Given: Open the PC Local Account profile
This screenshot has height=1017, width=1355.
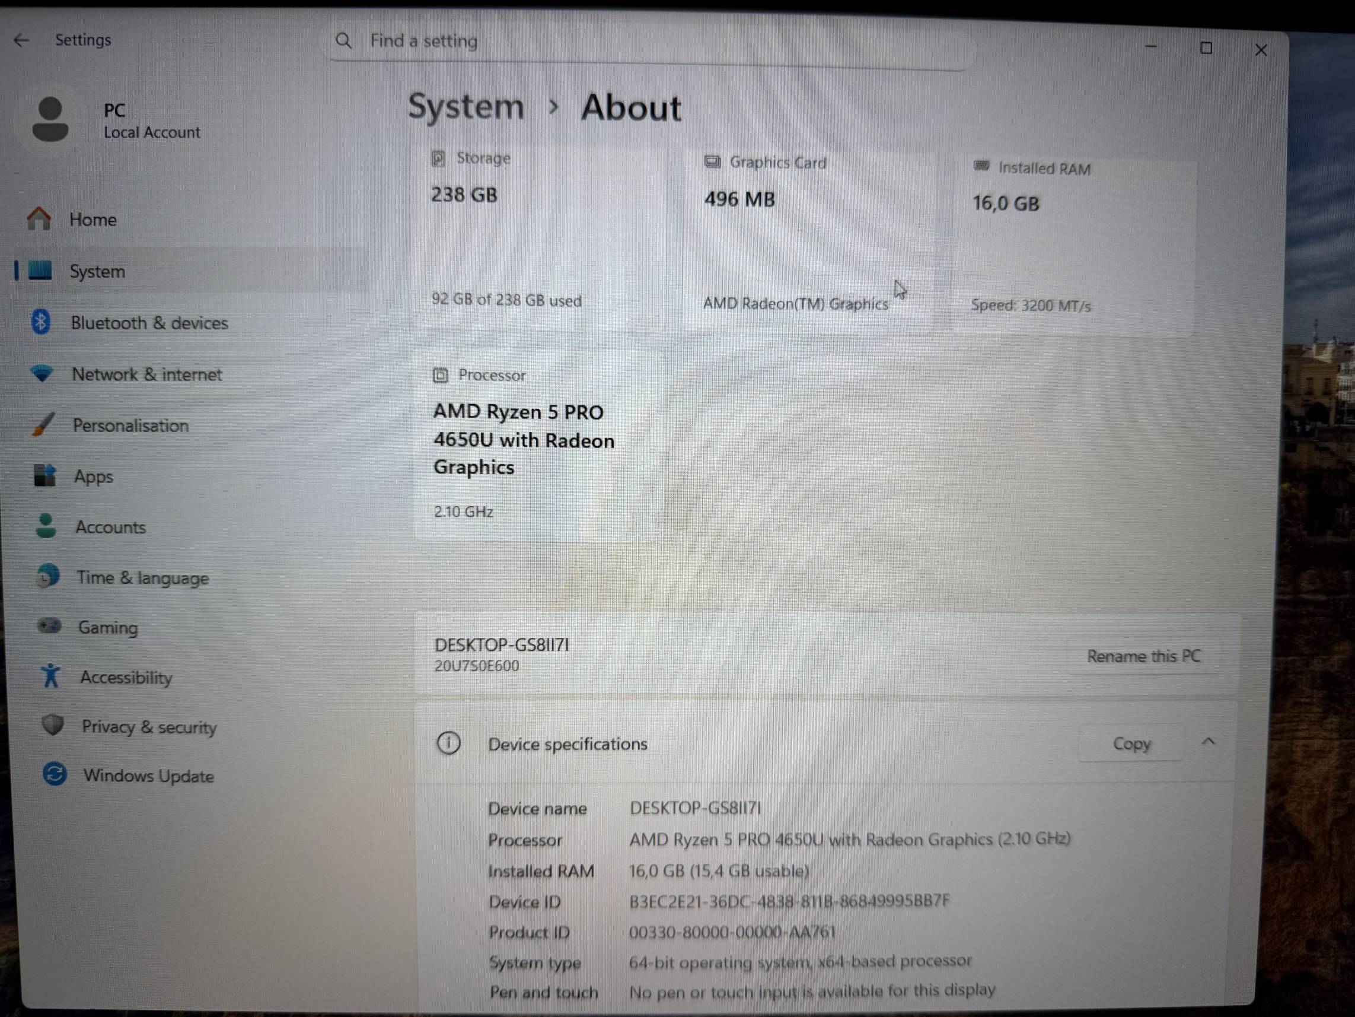Looking at the screenshot, I should point(116,120).
